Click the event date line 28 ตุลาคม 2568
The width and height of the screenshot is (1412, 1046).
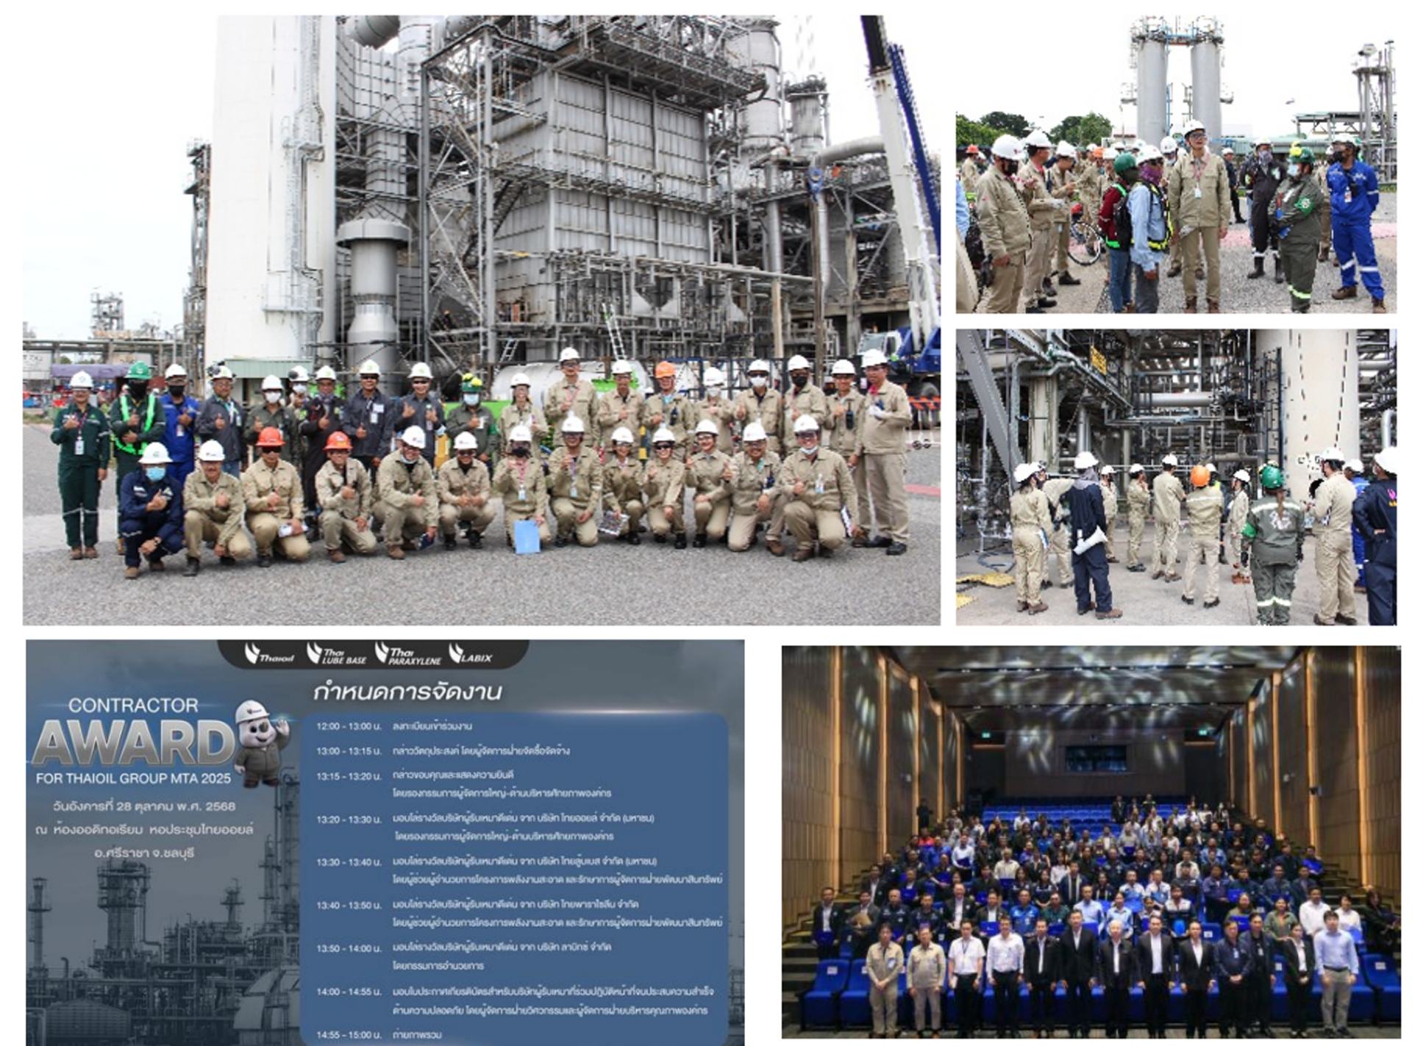point(144,806)
